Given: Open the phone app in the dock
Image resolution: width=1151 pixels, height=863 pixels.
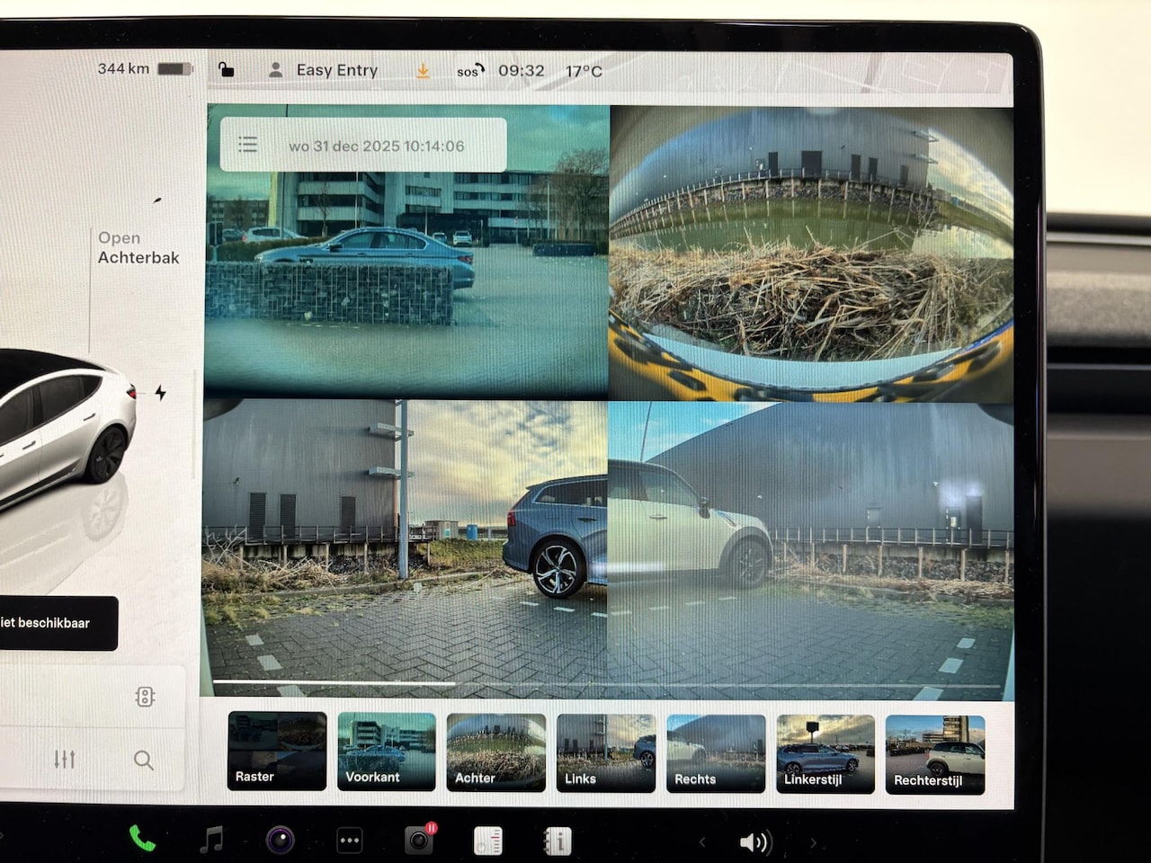Looking at the screenshot, I should [x=141, y=839].
